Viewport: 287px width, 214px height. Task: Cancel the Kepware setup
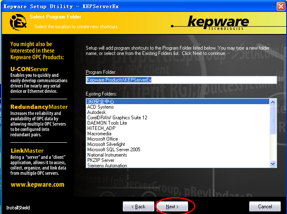265,207
